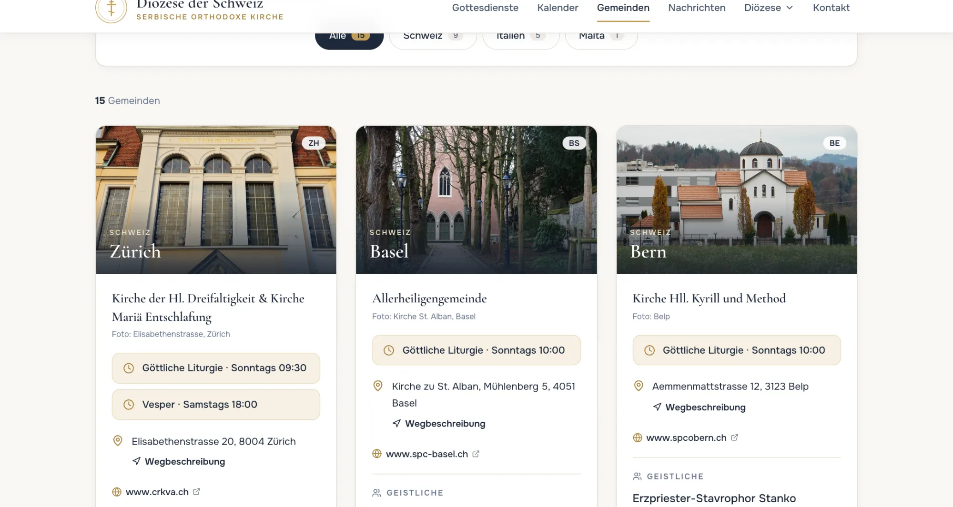Visit the www.spc-basel.ch website link
The image size is (953, 507).
click(x=427, y=454)
